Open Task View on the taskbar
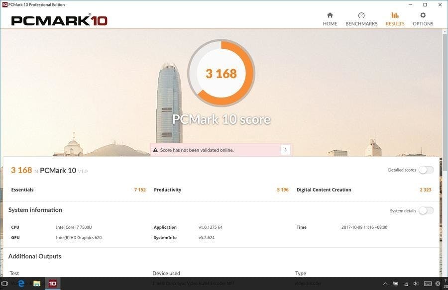Image resolution: width=448 pixels, height=290 pixels. [x=5, y=284]
